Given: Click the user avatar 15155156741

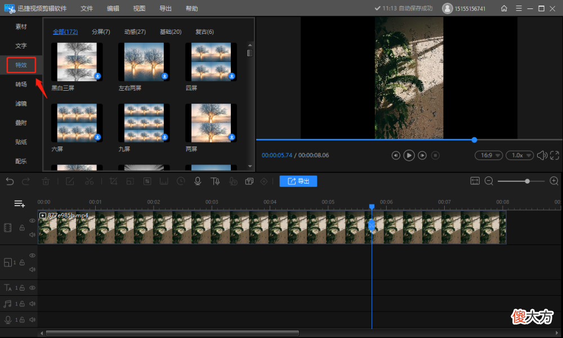Looking at the screenshot, I should coord(448,8).
